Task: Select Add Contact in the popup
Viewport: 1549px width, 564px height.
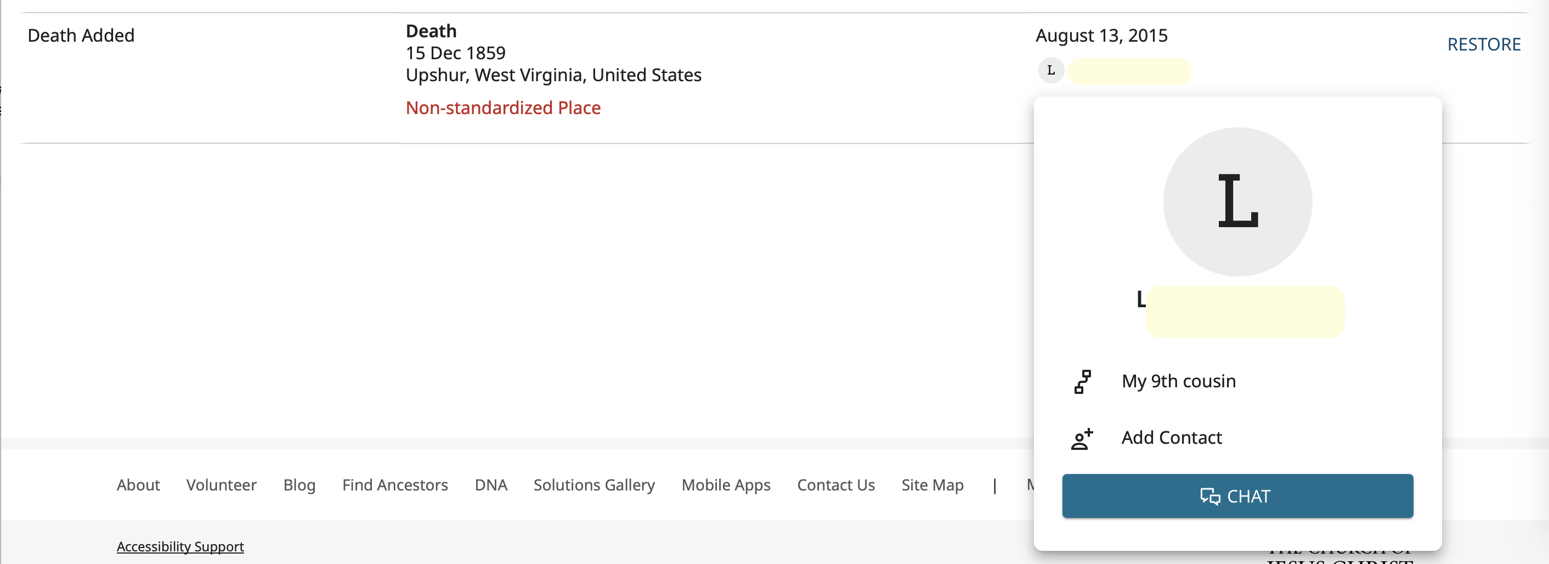Action: click(1172, 438)
